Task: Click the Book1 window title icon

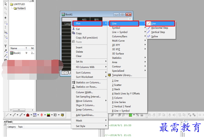Action: [x=63, y=14]
